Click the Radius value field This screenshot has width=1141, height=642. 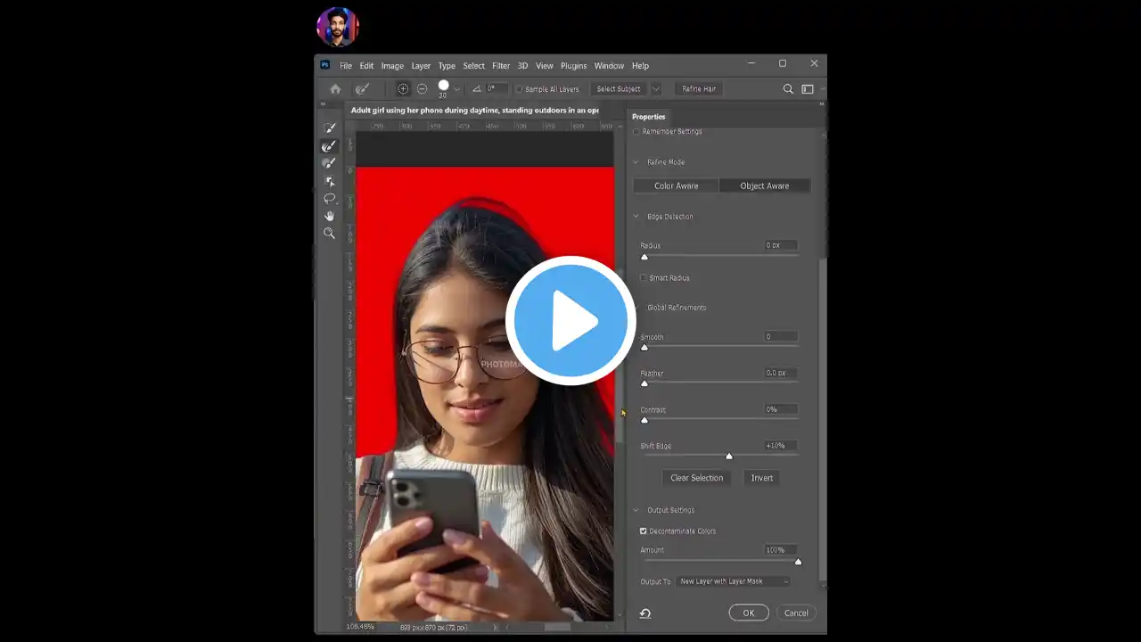click(780, 245)
